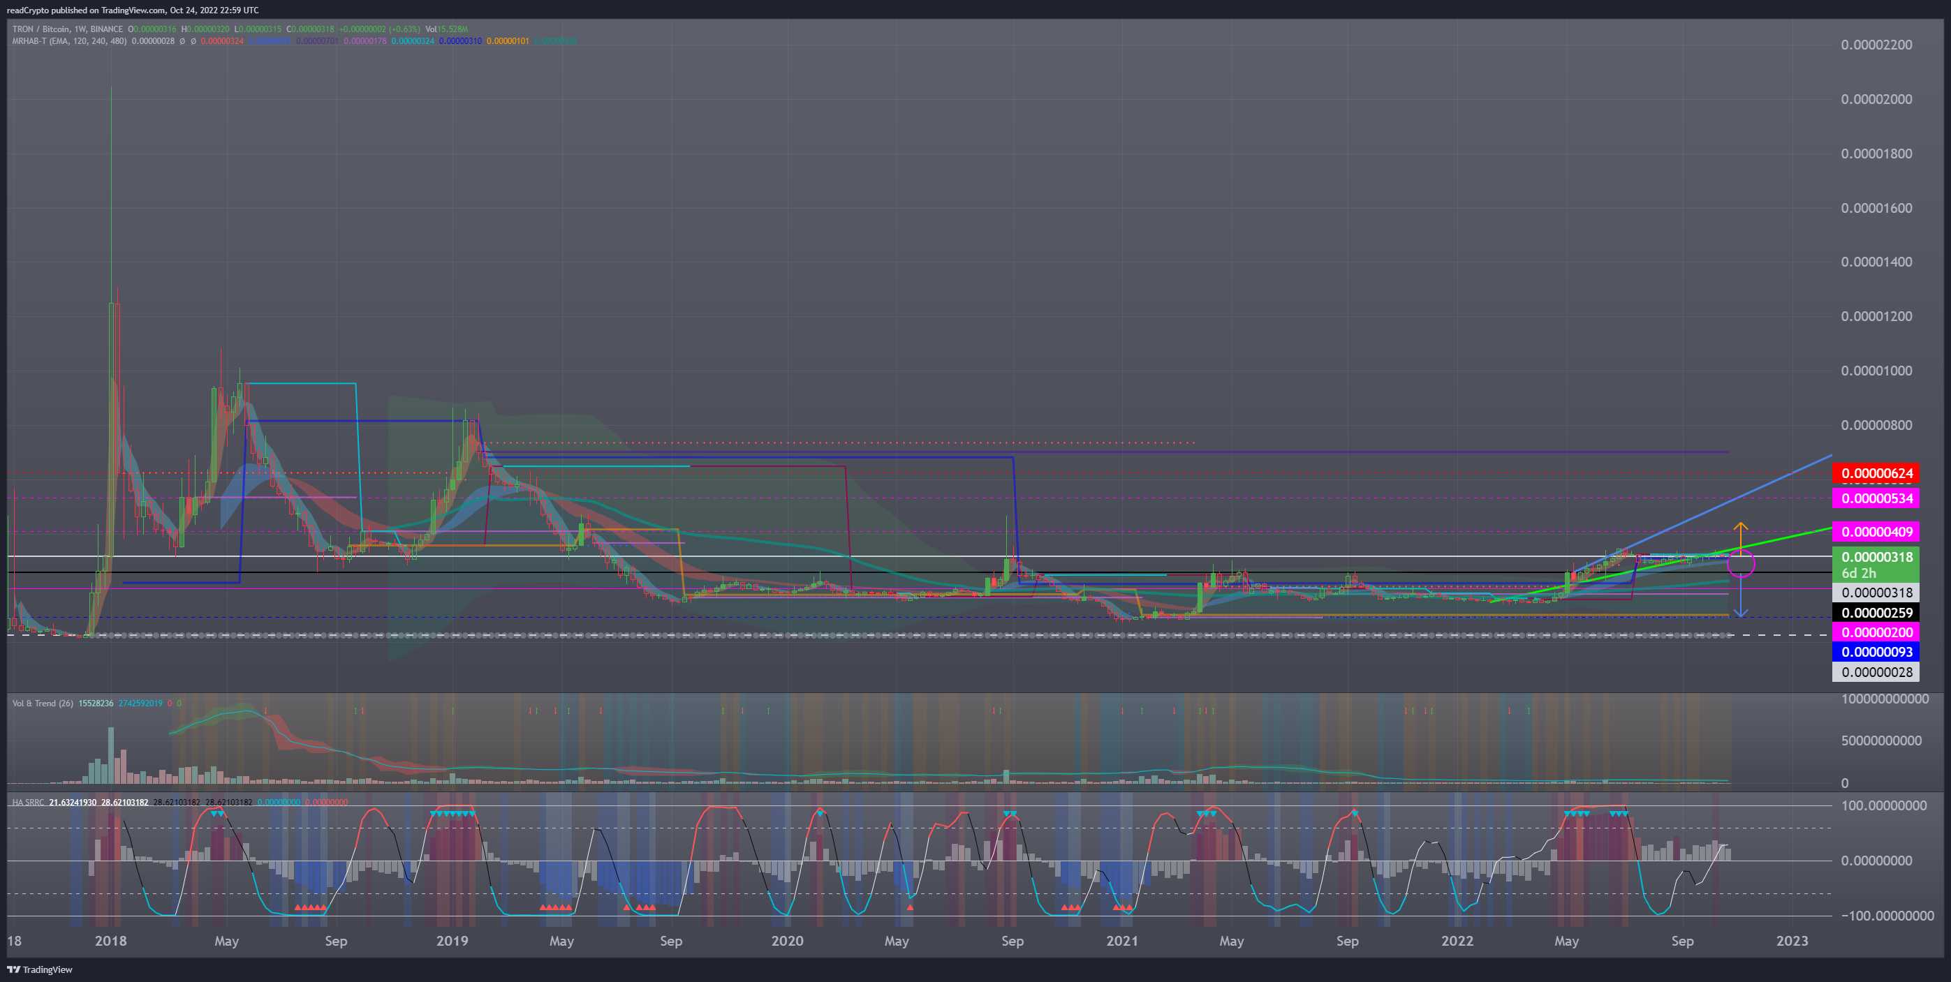Screen dimensions: 1951x982
Task: Click the Vol 15.528M legend value
Action: click(x=446, y=29)
